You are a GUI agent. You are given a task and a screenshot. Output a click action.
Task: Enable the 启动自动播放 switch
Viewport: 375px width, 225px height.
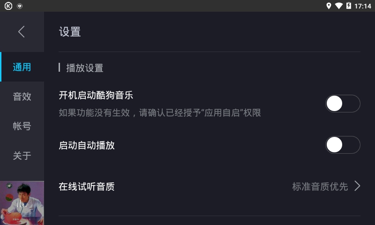342,145
